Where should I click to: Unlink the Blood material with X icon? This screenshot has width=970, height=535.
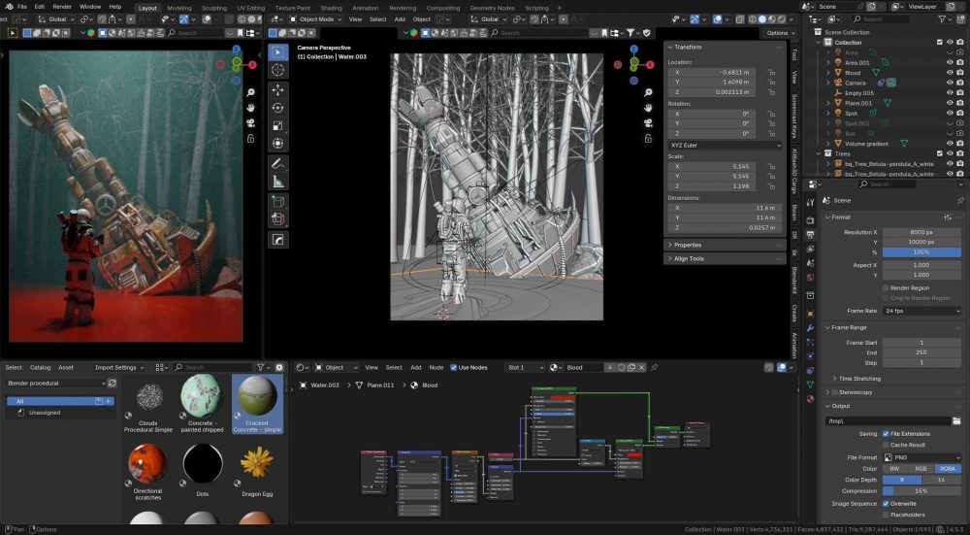[x=641, y=368]
